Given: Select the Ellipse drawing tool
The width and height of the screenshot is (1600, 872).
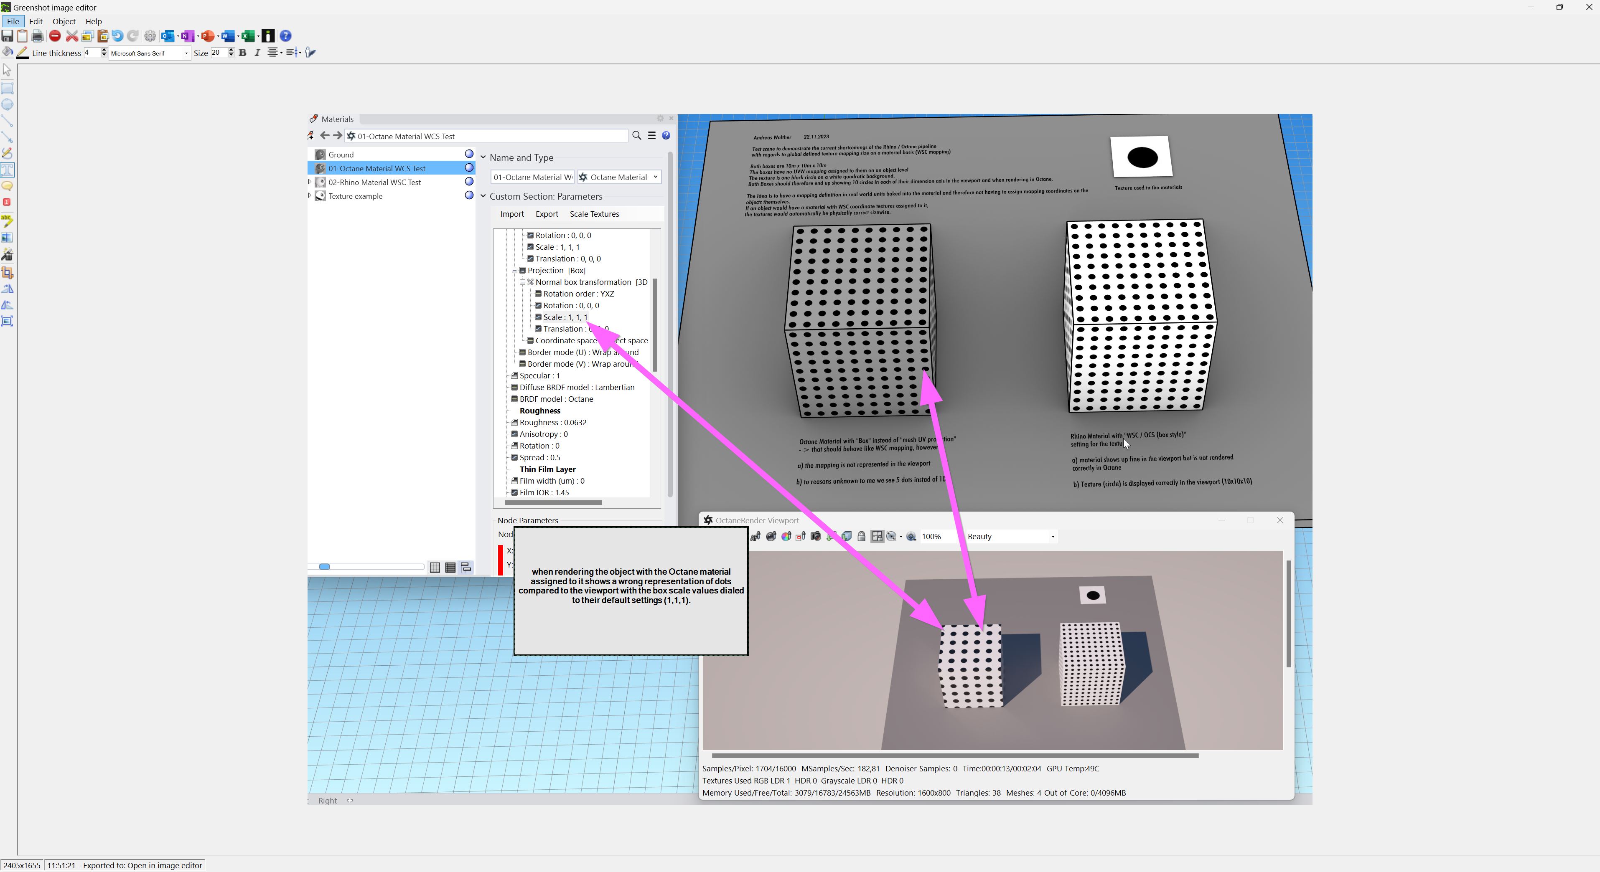Looking at the screenshot, I should [8, 104].
